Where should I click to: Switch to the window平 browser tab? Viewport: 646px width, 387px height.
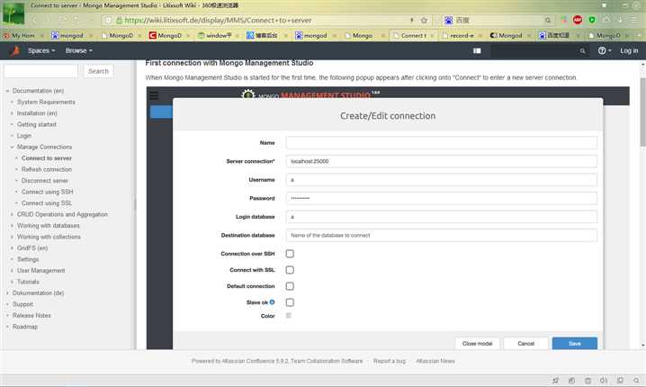(219, 35)
